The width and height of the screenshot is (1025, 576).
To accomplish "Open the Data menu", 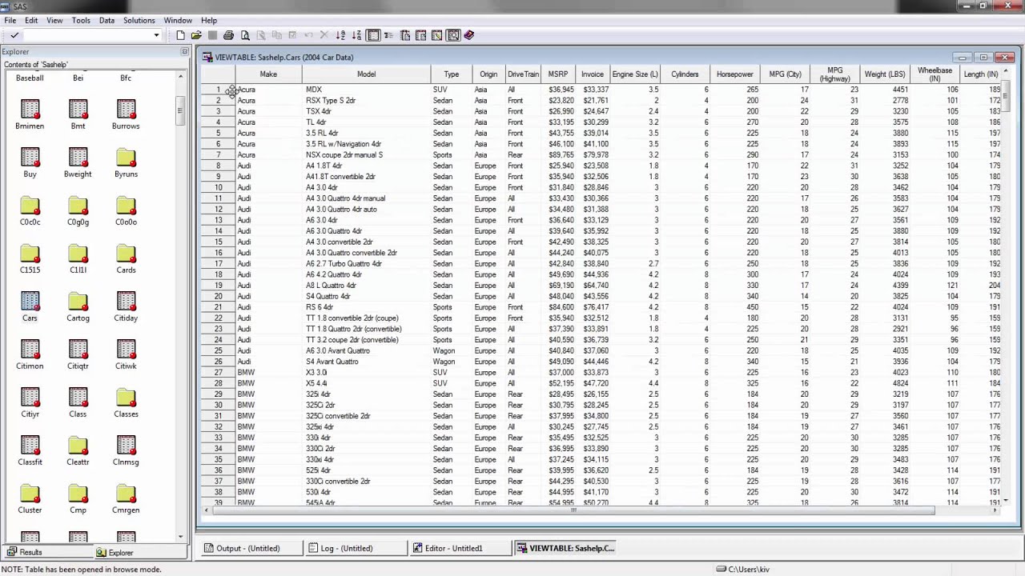I will pos(107,20).
